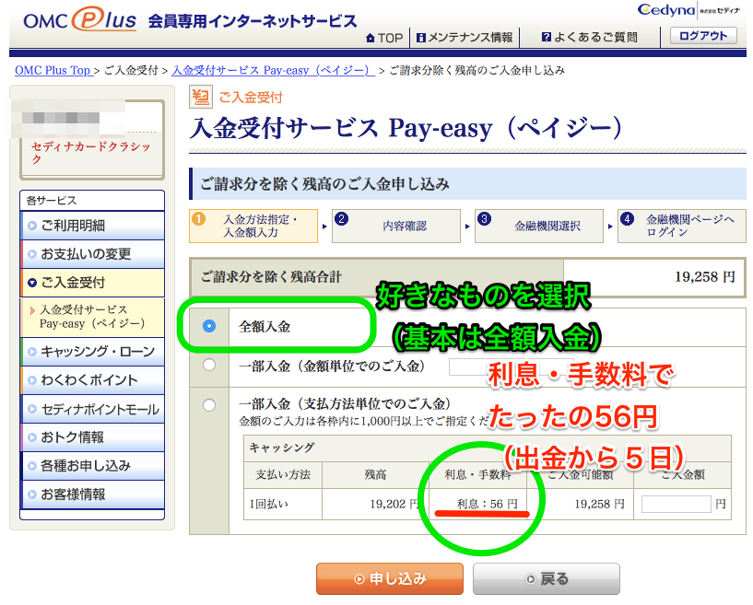Screen dimensions: 753x605
Task: Open お客様情報 in the sidebar
Action: [93, 494]
